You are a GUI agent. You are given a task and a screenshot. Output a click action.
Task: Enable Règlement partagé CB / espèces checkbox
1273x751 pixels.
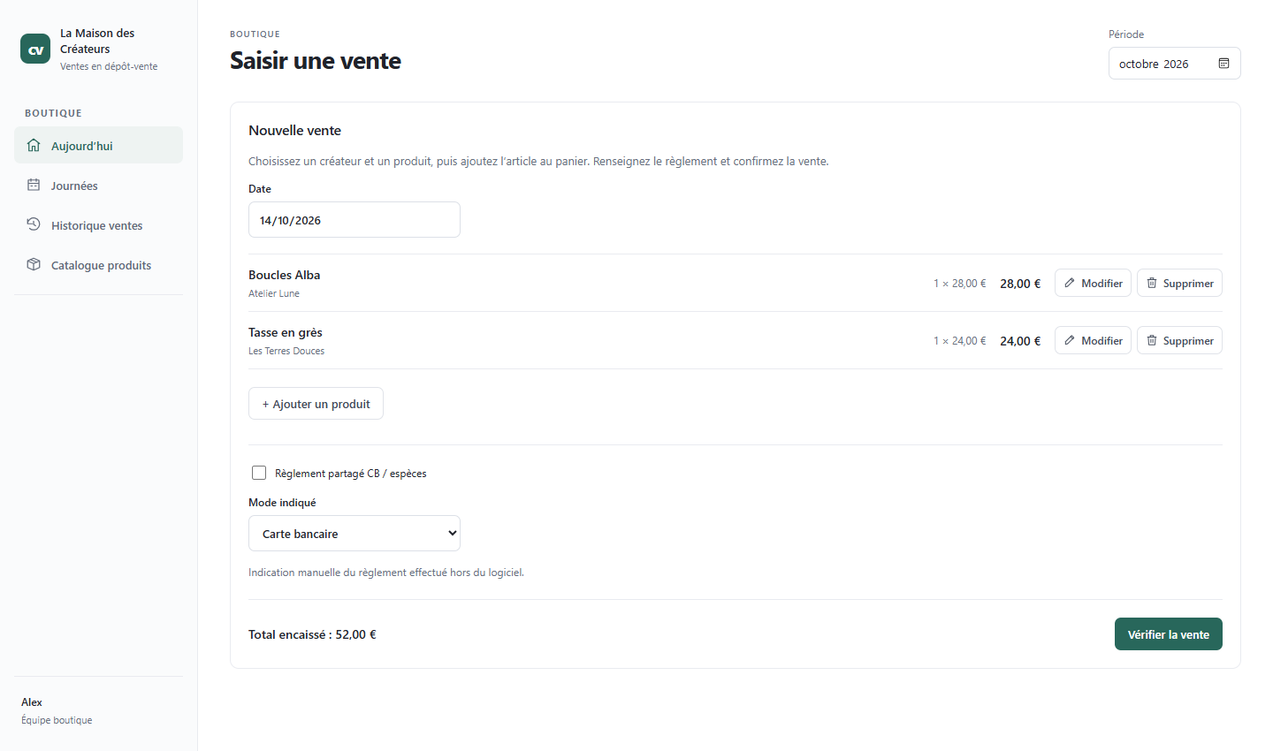[x=259, y=473]
